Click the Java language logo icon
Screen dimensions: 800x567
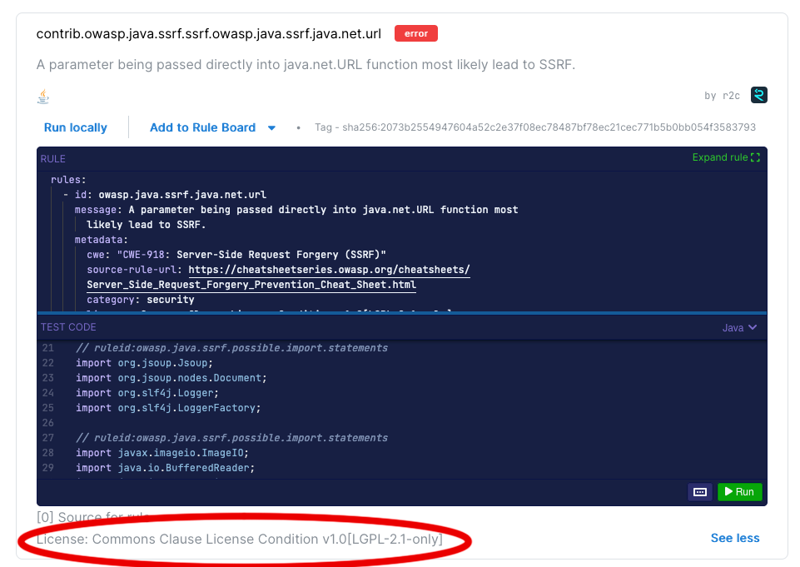[42, 96]
